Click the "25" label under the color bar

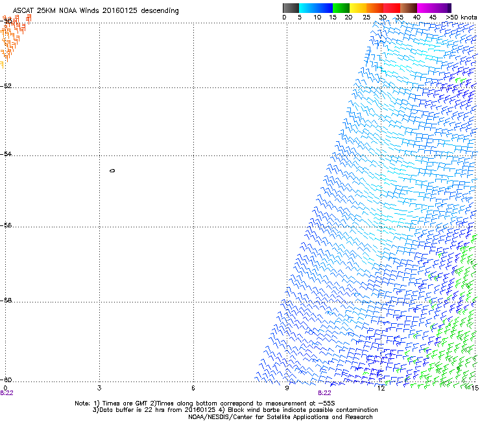tap(366, 17)
